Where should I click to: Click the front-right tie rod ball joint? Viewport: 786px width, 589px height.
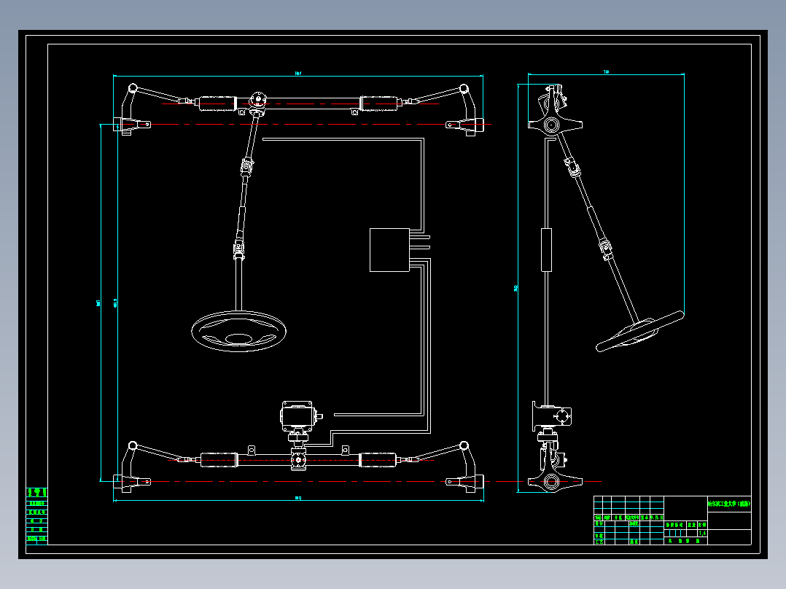point(464,89)
